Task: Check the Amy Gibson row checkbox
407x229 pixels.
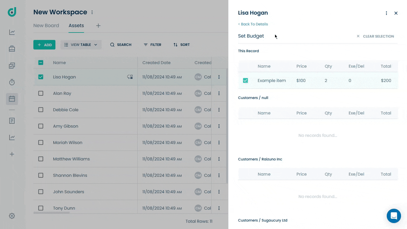Action: [x=41, y=126]
